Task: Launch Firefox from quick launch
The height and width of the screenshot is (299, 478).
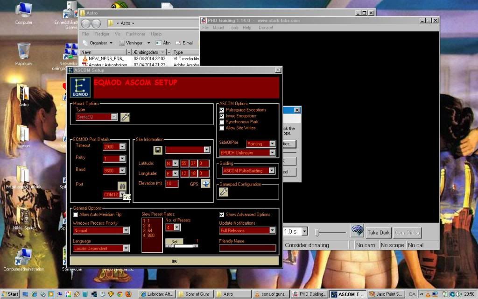Action: click(128, 294)
